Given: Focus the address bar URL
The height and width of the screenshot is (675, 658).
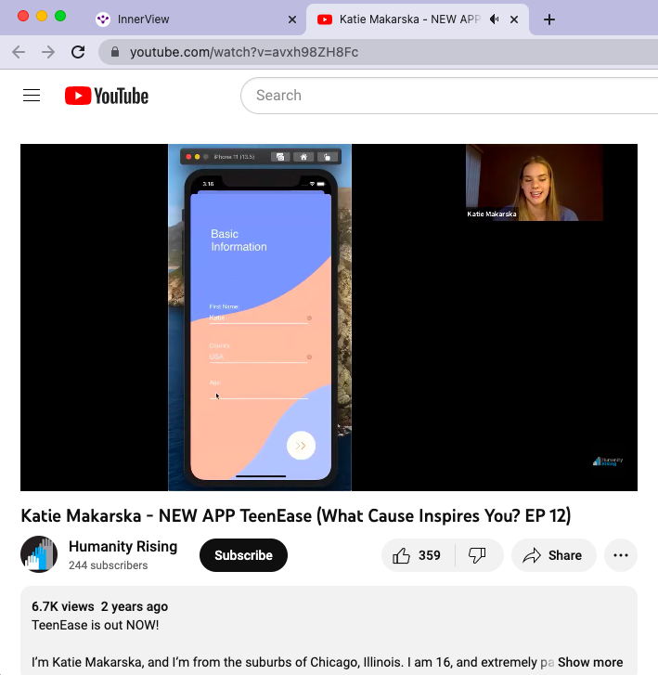Looking at the screenshot, I should coord(244,52).
